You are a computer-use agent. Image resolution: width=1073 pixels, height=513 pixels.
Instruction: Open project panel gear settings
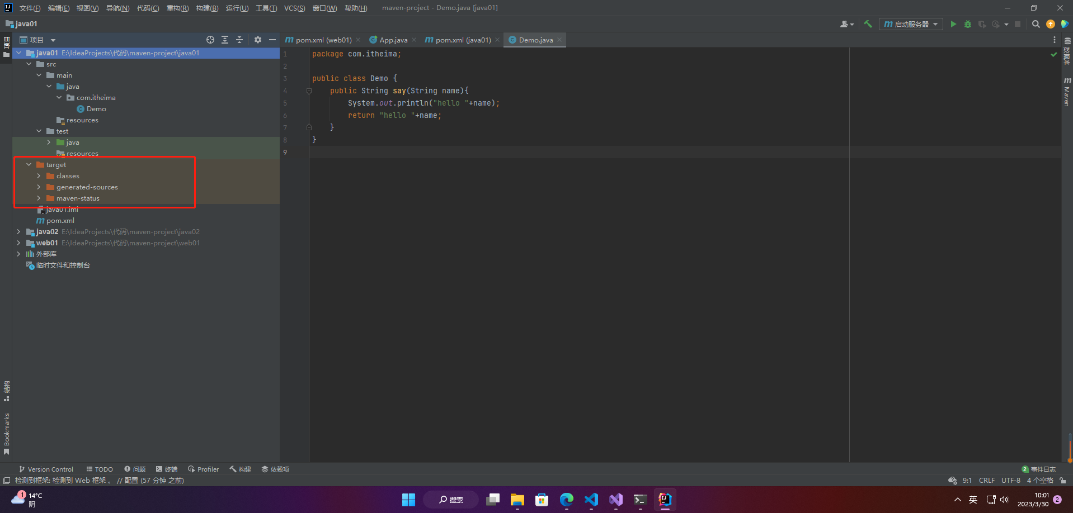[258, 40]
